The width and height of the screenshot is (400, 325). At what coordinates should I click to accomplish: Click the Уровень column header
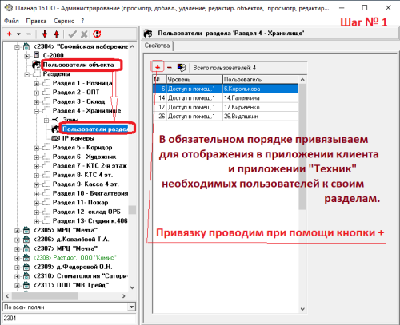194,79
